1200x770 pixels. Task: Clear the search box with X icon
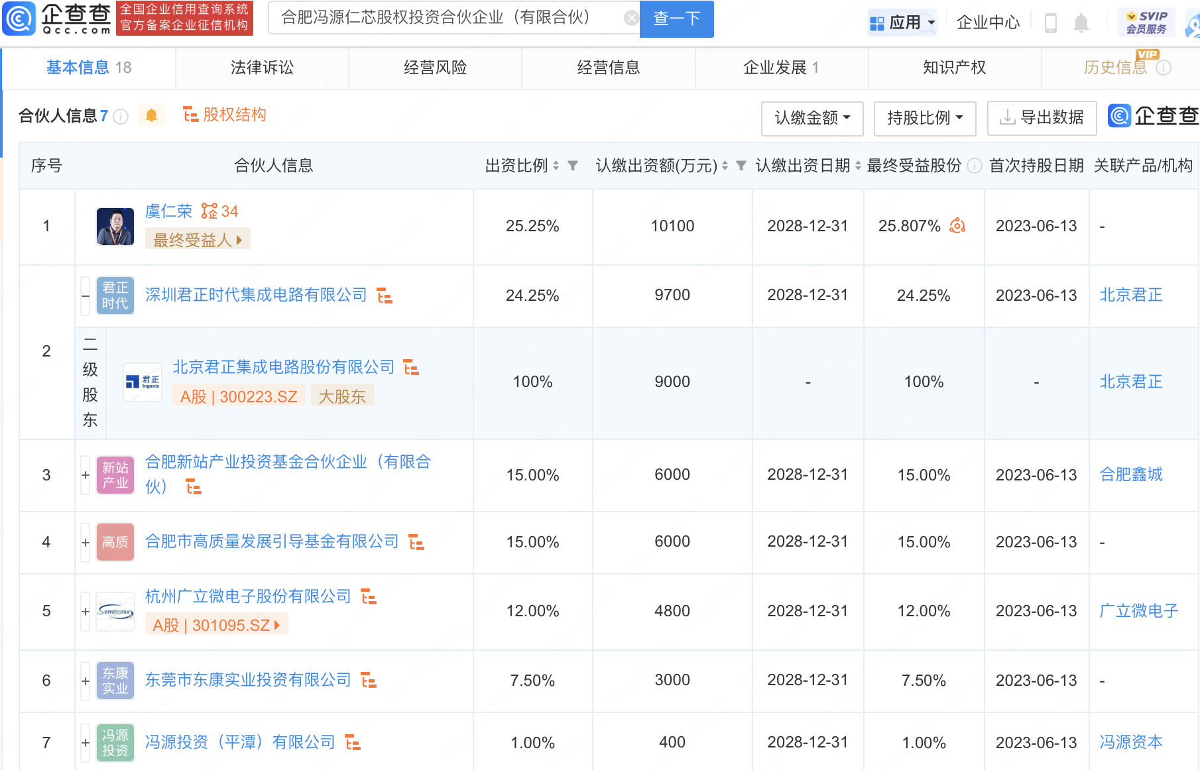[x=632, y=18]
